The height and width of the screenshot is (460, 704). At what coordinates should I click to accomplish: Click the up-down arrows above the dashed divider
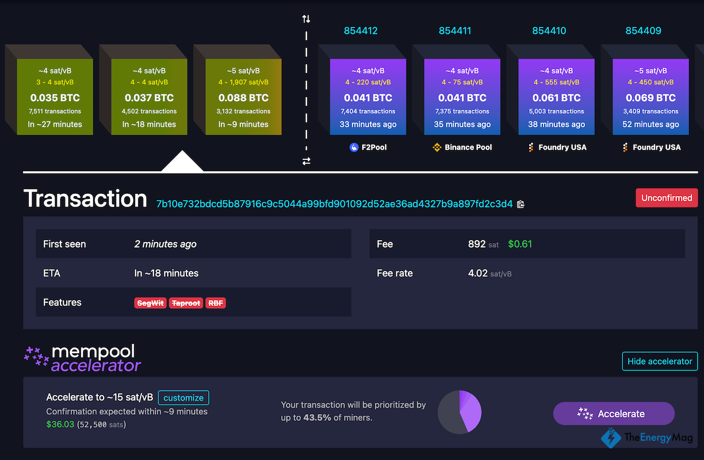coord(306,18)
